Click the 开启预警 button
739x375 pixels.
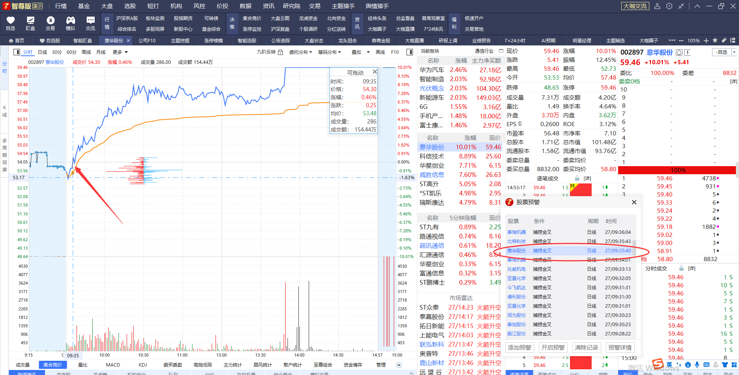point(553,348)
